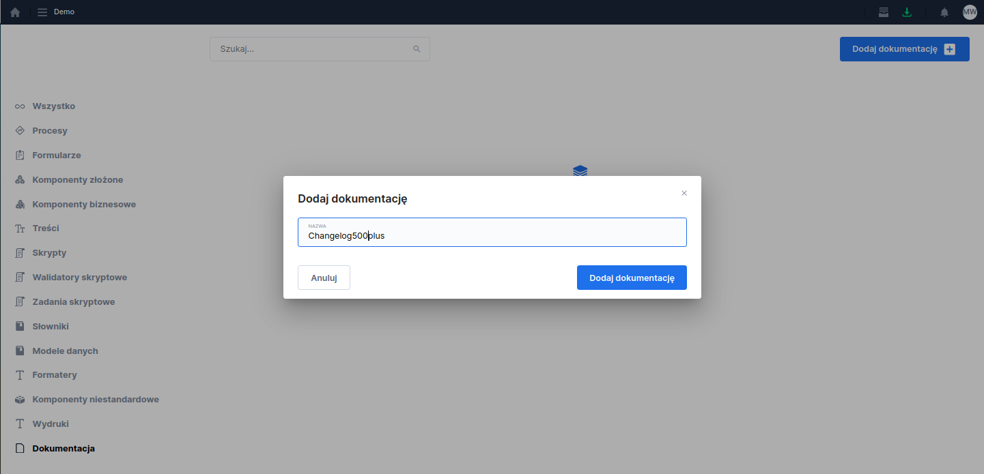Open the notifications bell
Screen dimensions: 984x474
(x=944, y=12)
